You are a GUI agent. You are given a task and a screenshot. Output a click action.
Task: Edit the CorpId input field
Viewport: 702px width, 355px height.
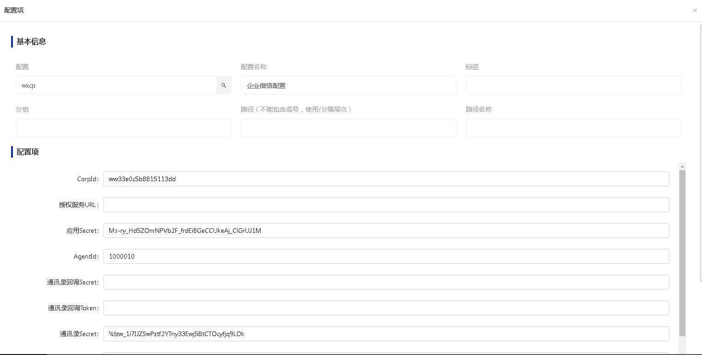pyautogui.click(x=386, y=179)
